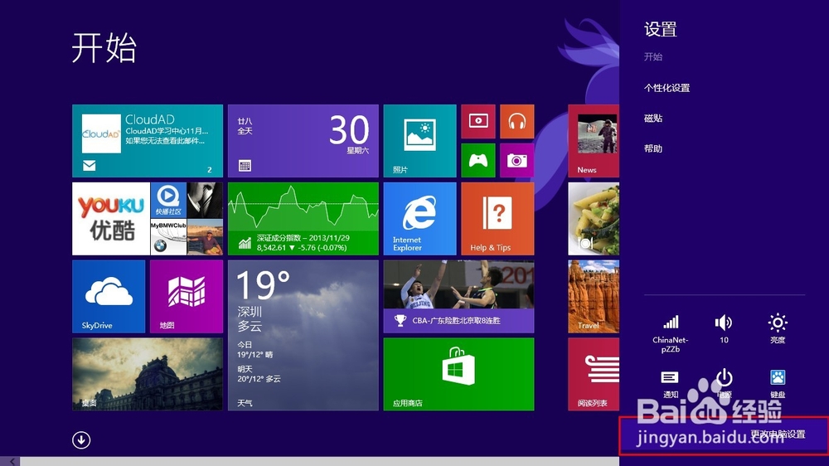The image size is (829, 466).
Task: Open the Store tile (应用商店)
Action: [458, 374]
